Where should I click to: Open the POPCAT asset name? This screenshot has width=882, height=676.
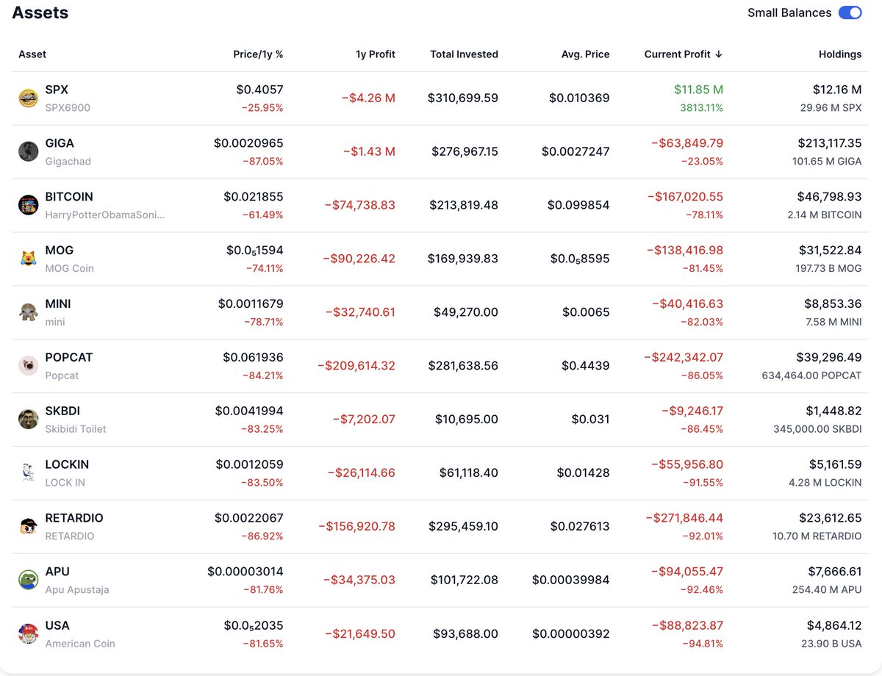point(69,358)
